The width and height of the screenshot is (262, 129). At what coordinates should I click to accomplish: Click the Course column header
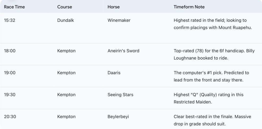tap(64, 7)
